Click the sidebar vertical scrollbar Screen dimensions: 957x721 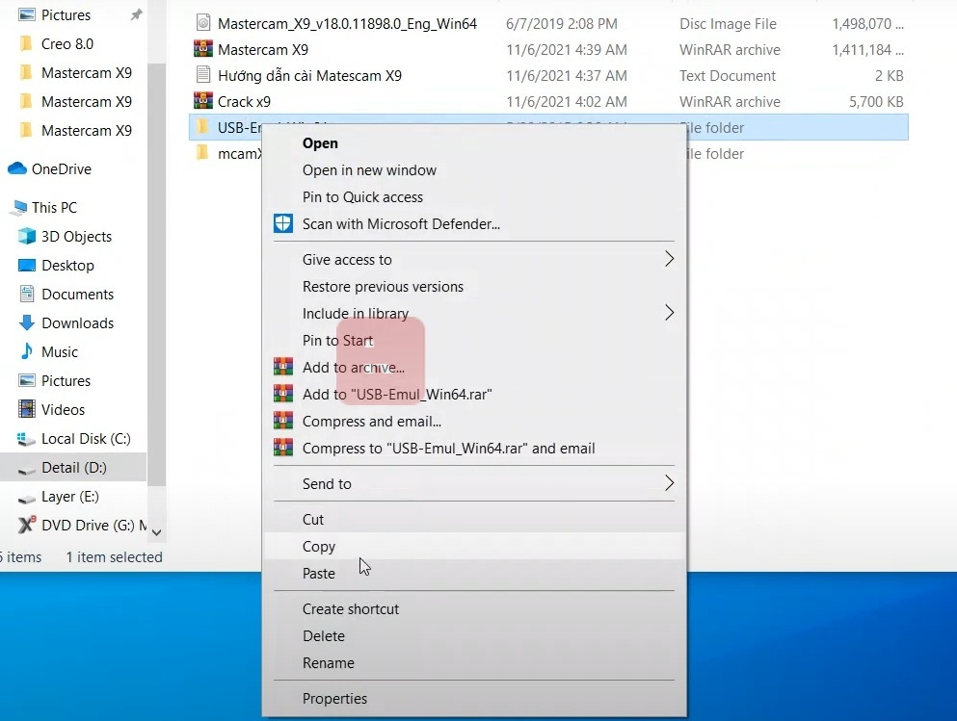coord(156,274)
